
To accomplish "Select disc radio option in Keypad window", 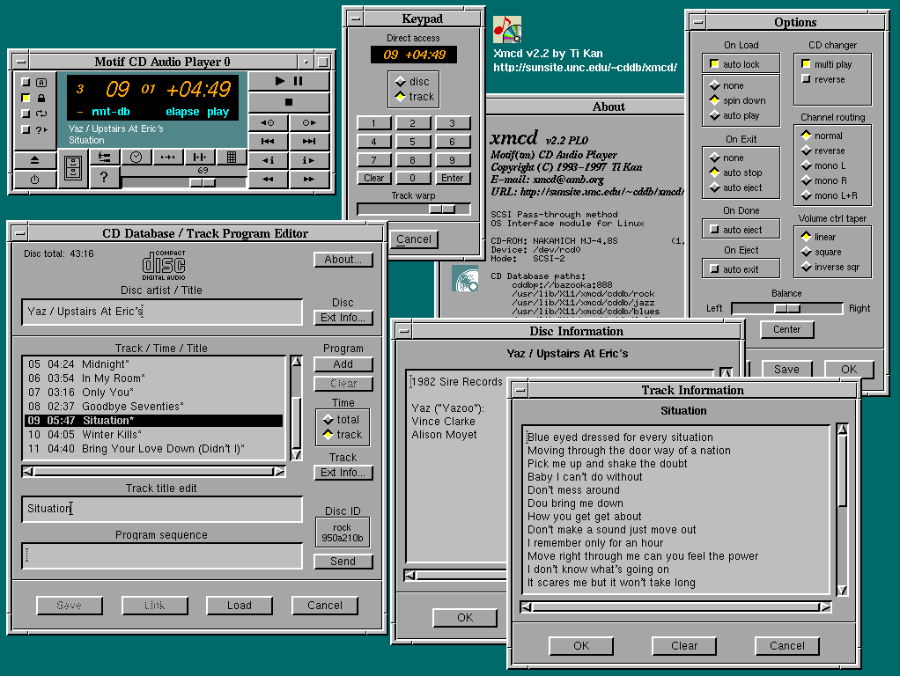I will (401, 82).
